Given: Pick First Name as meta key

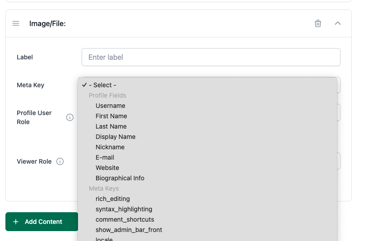Looking at the screenshot, I should (x=207, y=116).
